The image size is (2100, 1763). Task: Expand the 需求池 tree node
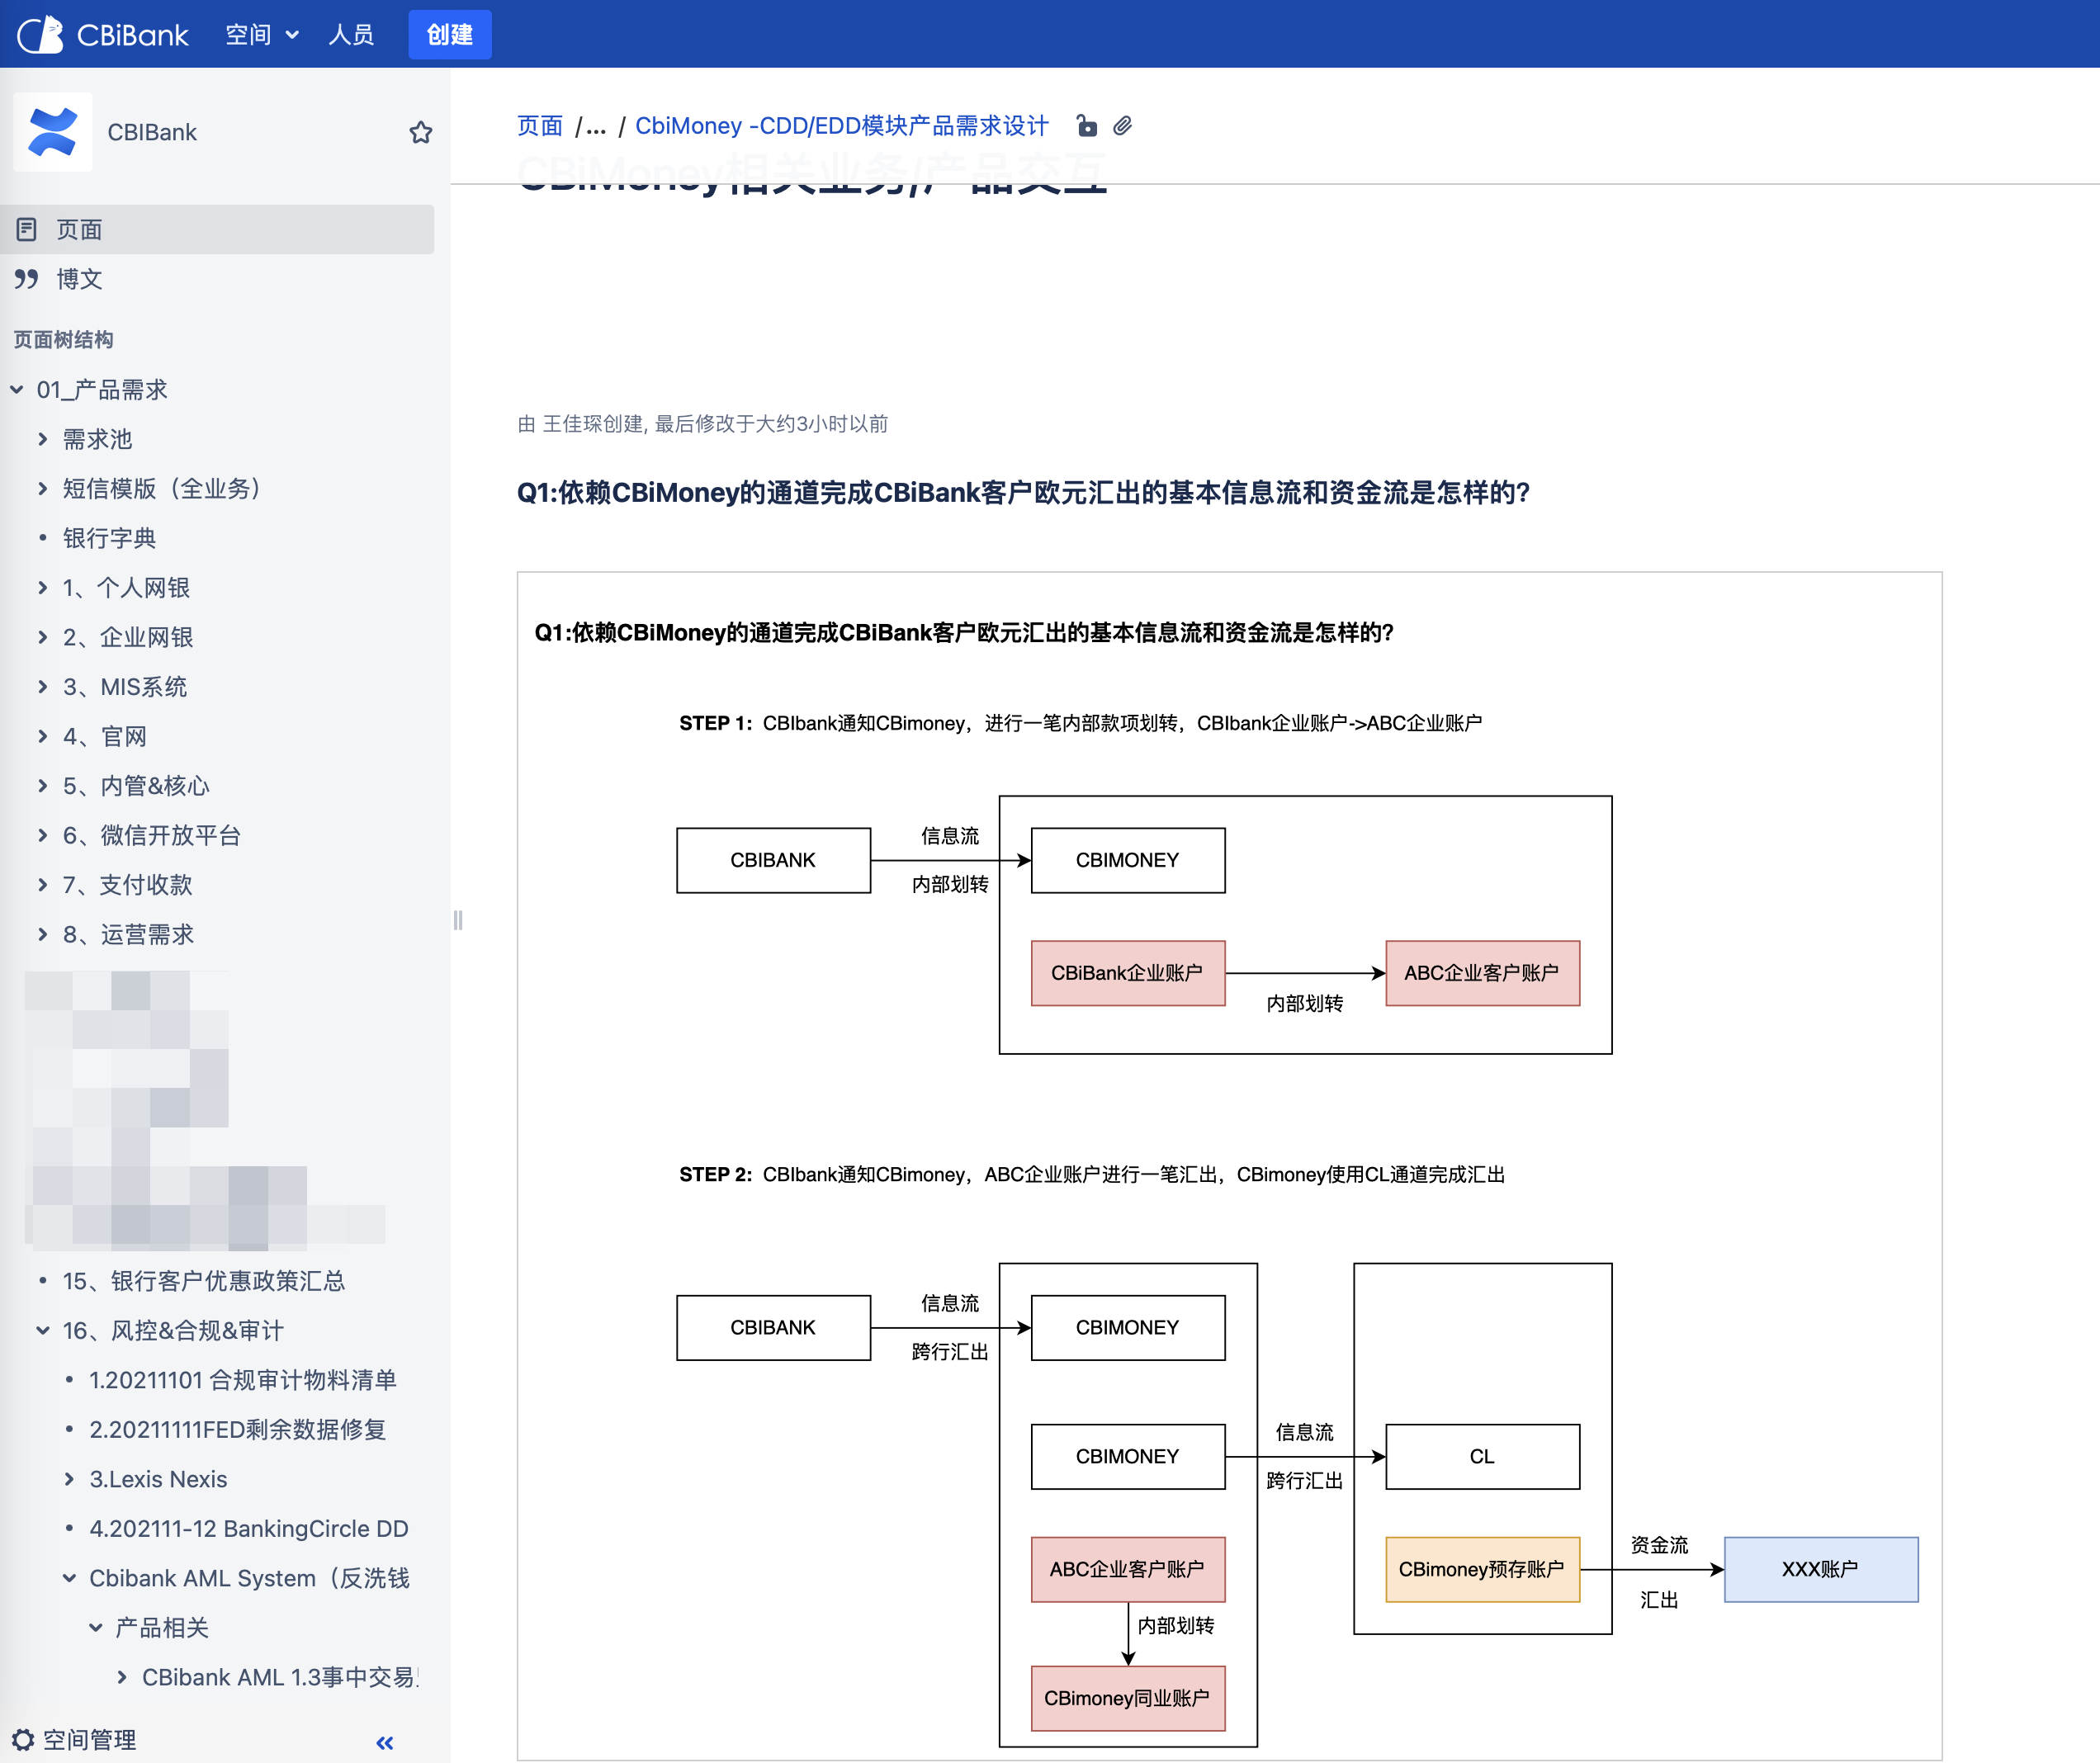click(42, 439)
